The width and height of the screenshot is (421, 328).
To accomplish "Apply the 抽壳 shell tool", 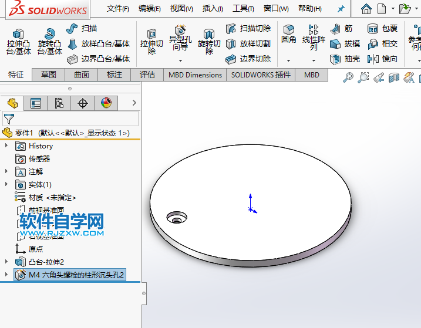I will coord(345,59).
